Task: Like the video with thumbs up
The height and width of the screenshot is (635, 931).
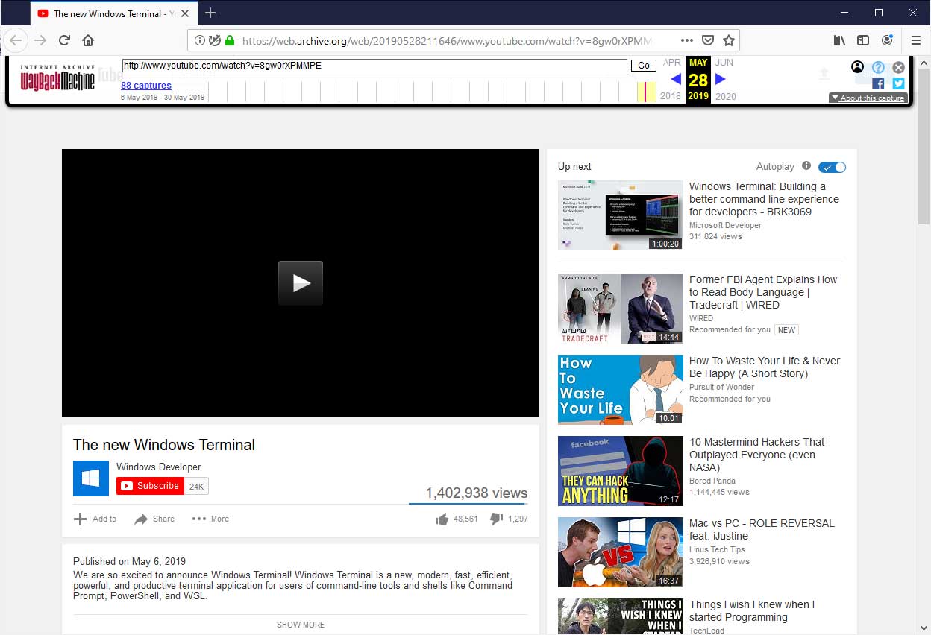Action: (442, 519)
